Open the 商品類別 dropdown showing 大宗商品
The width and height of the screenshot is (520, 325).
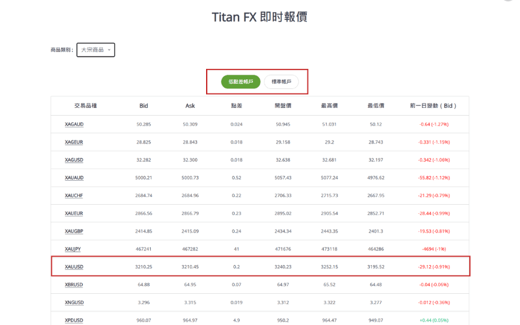pyautogui.click(x=96, y=50)
